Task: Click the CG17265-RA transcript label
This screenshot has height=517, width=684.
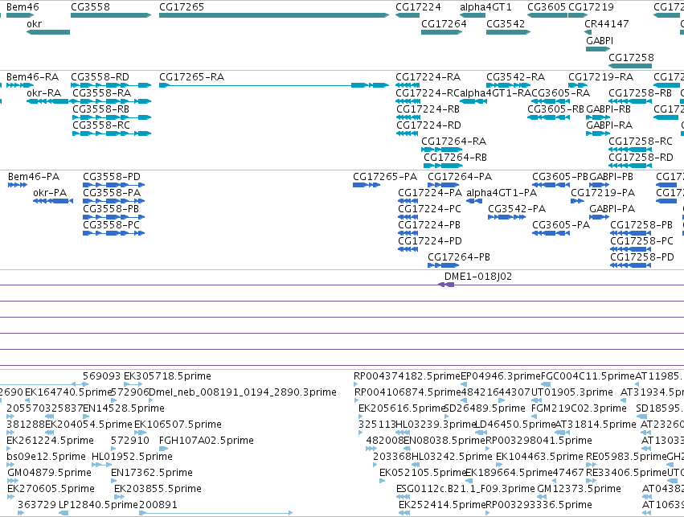Action: 191,77
